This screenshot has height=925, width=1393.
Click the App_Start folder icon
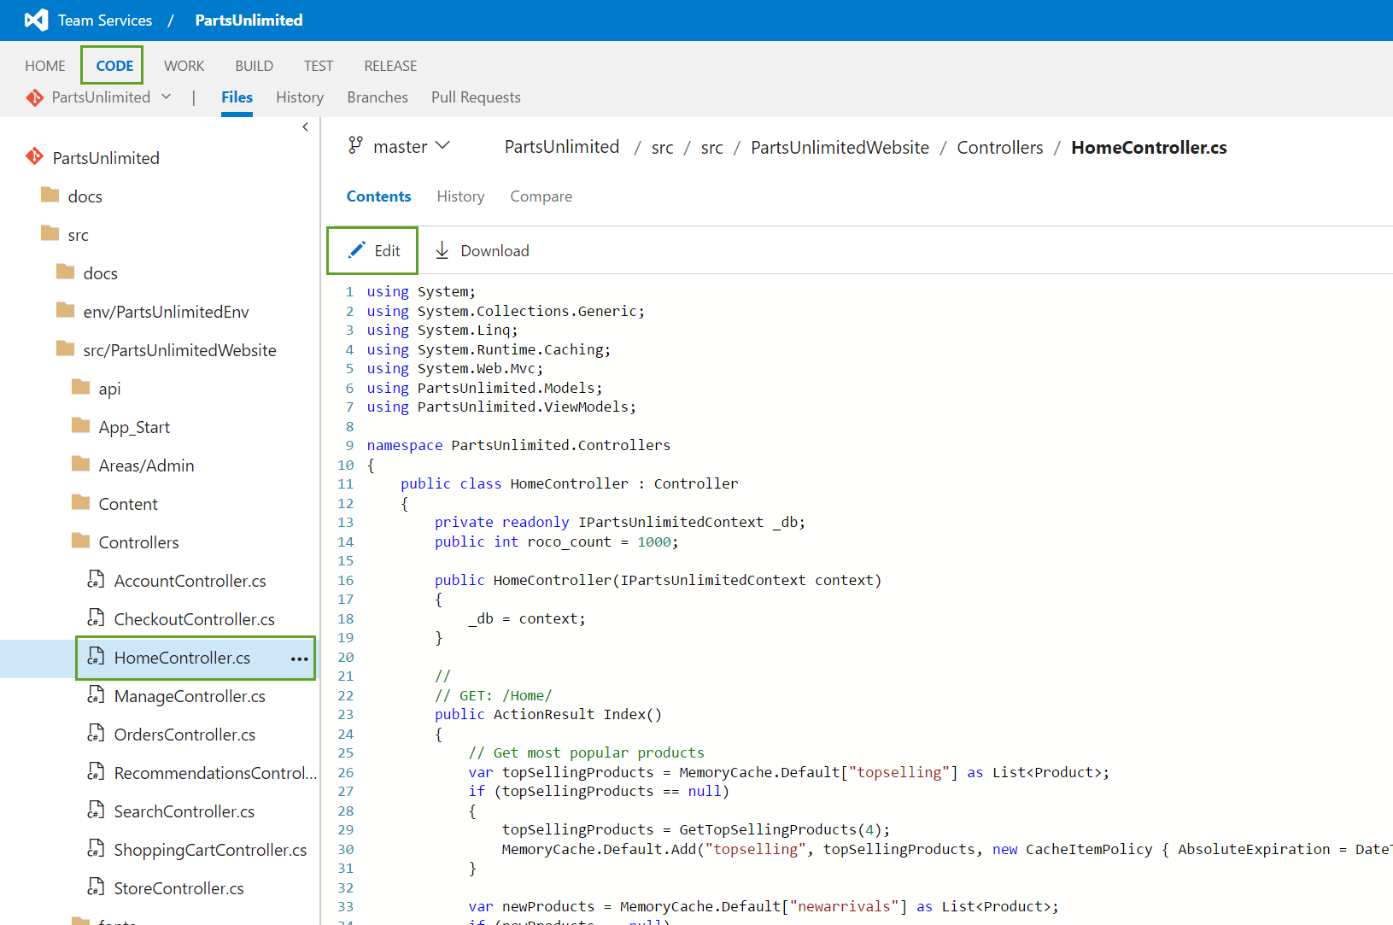click(x=81, y=425)
